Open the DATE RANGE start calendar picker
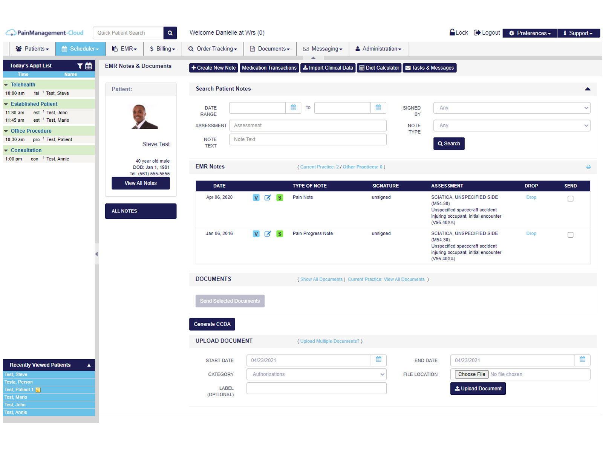 (293, 108)
